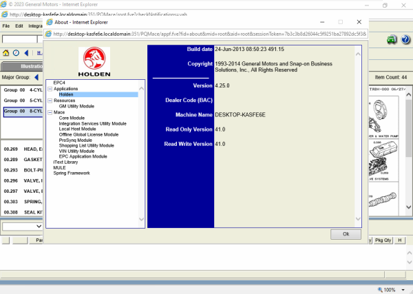The width and height of the screenshot is (413, 294).
Task: Select ProSynq Module tree item
Action: 75,140
